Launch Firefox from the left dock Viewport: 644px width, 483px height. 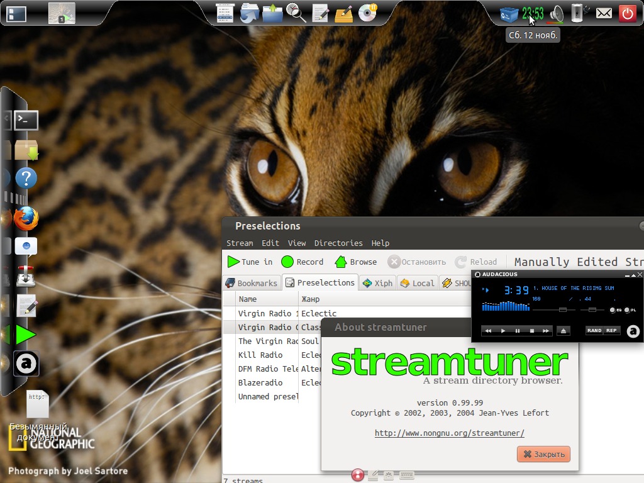pyautogui.click(x=26, y=218)
